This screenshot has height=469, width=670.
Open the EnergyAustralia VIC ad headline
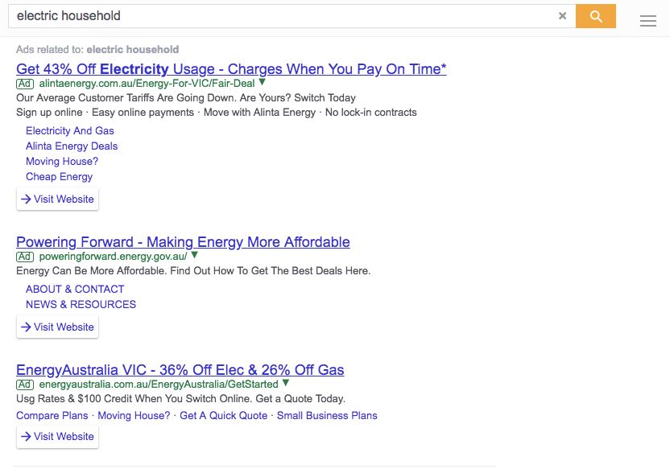(x=180, y=369)
